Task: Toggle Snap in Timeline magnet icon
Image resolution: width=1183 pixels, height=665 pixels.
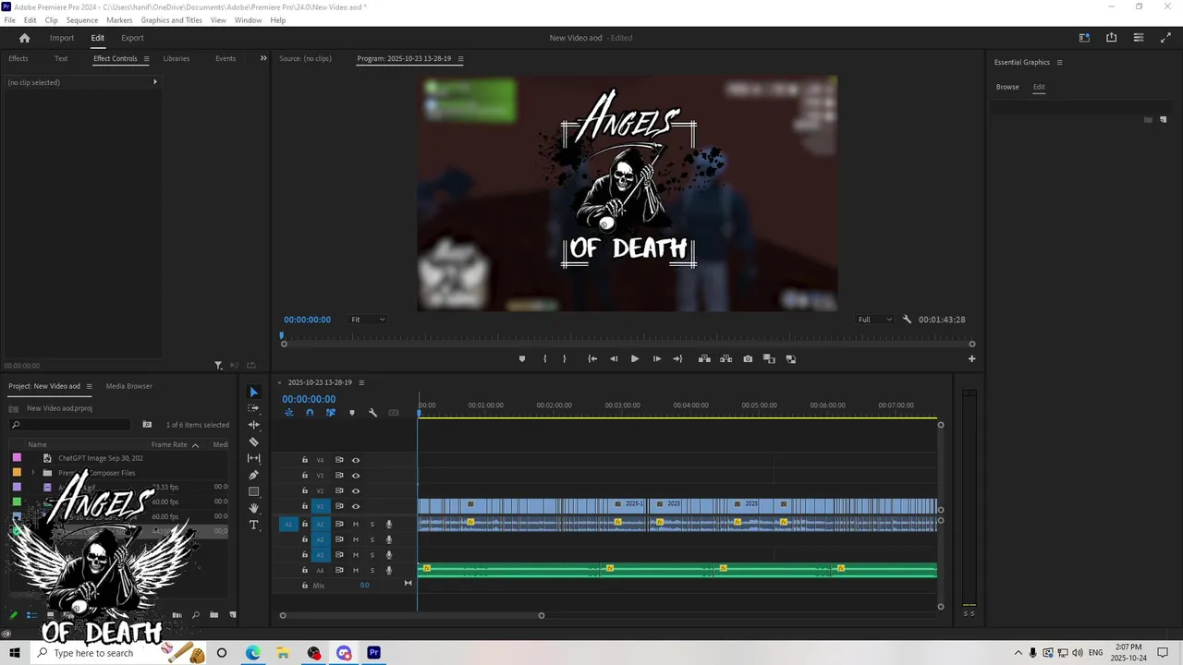Action: coord(310,413)
